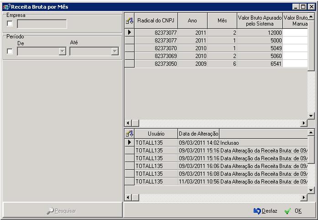Click lower grid vertical scrollbar down arrow

[311, 190]
